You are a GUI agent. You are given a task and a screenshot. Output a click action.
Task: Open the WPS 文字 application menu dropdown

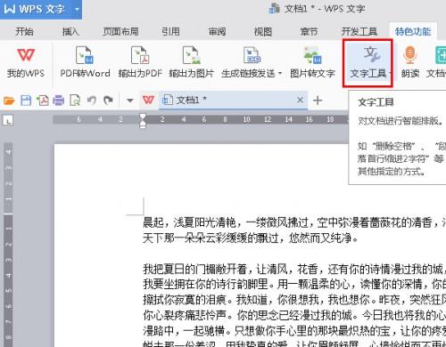click(x=77, y=10)
